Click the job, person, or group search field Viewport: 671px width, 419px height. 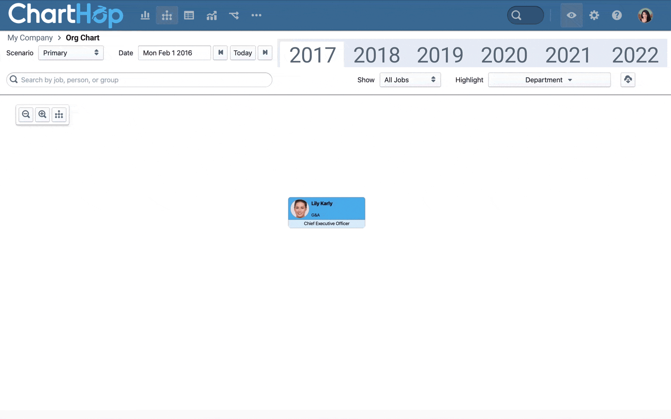click(139, 80)
